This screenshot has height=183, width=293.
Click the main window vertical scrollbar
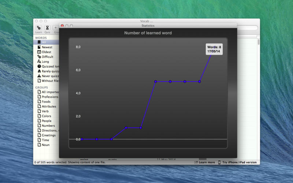258,42
